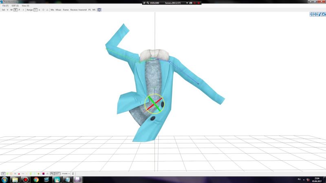Open the file explorer folder in taskbar
Image resolution: width=326 pixels, height=183 pixels.
(15, 179)
